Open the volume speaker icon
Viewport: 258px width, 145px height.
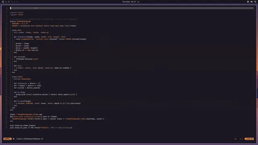252,2
